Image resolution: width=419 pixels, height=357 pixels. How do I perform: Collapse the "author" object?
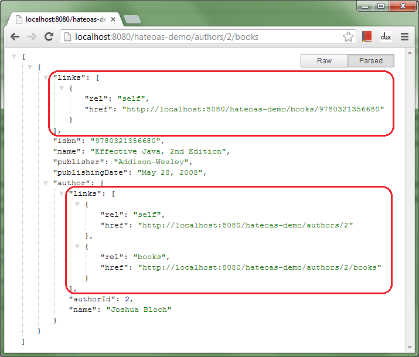(46, 183)
